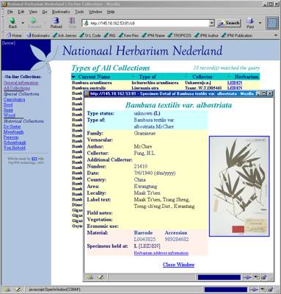This screenshot has height=294, width=281.
Task: Click the online/offline plug icon in main status bar
Action: pyautogui.click(x=254, y=290)
